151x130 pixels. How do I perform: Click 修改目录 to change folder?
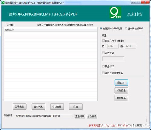coord(92,116)
